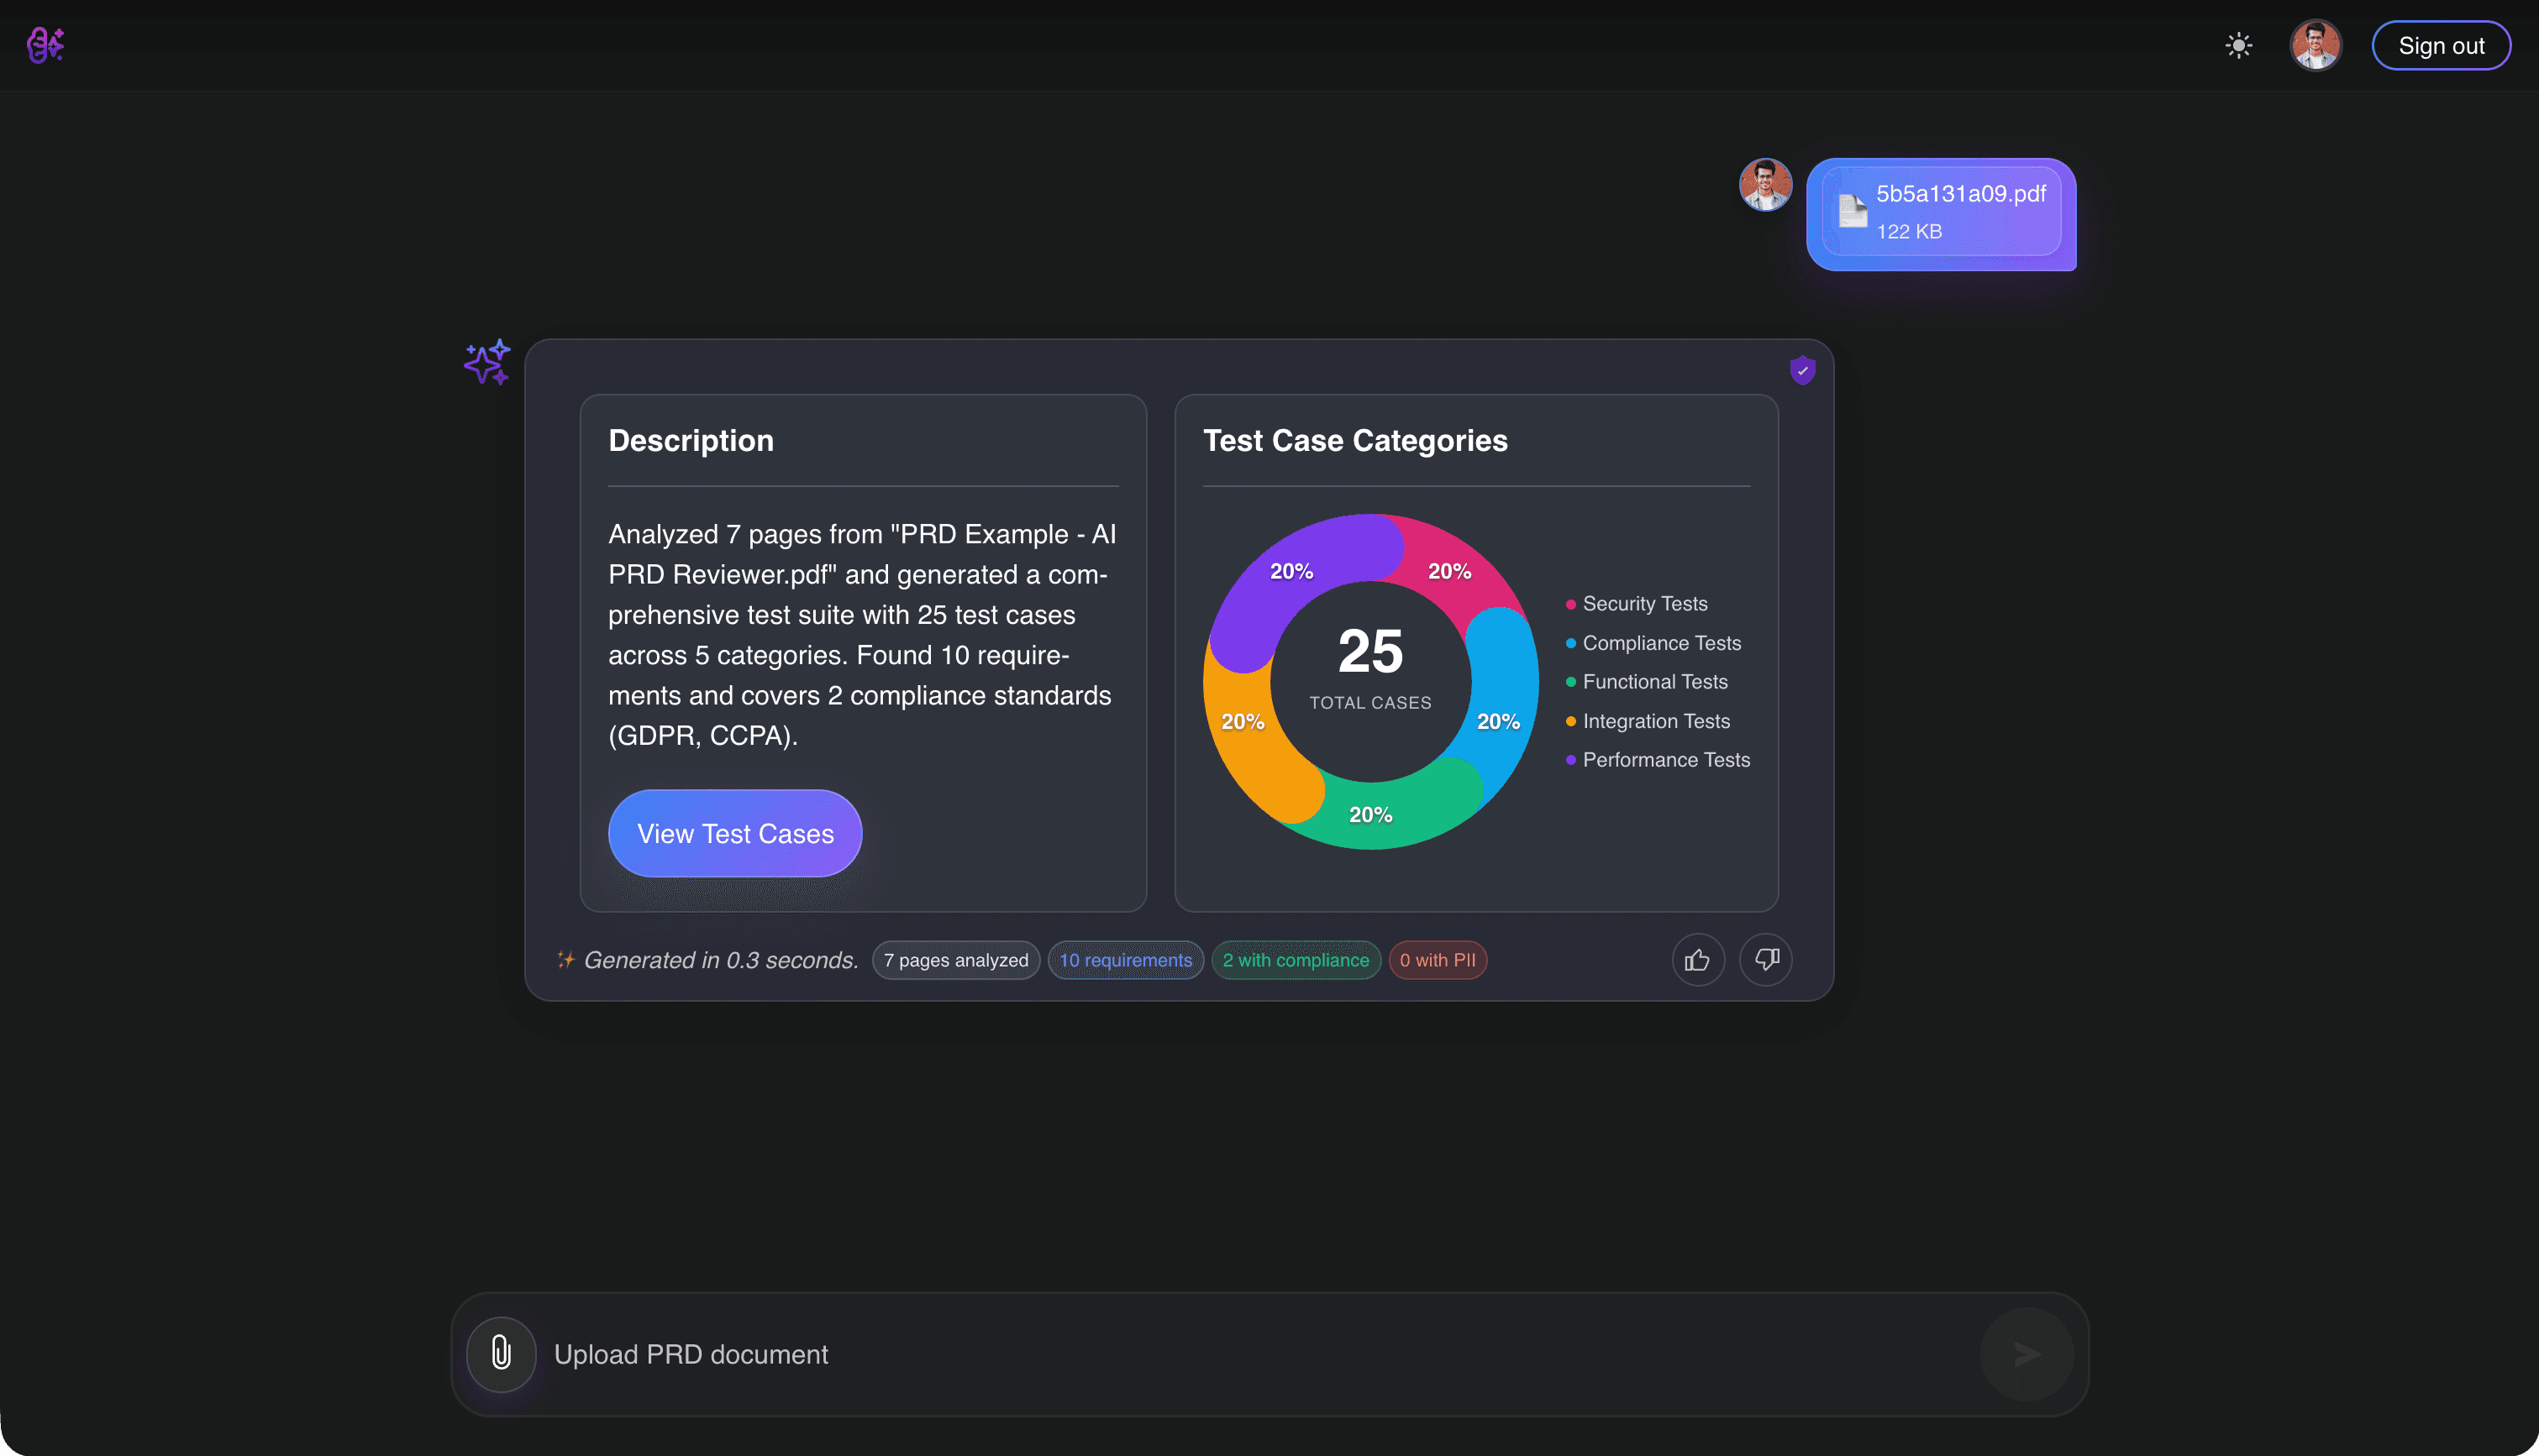Toggle Performance Tests legend item
Screen dimensions: 2539x1456
[1658, 760]
